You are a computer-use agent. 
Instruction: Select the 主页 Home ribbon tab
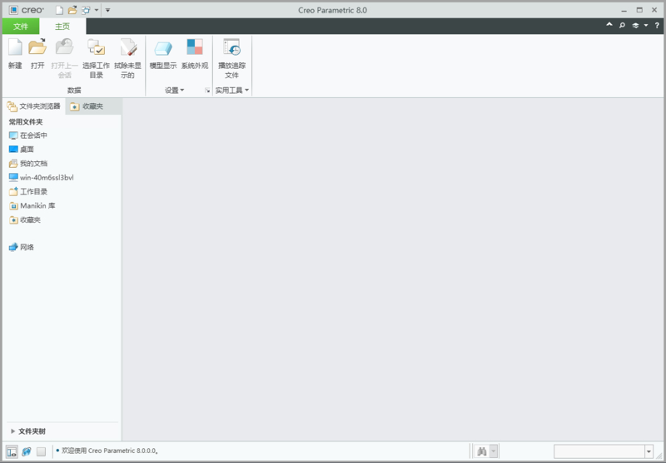coord(62,27)
